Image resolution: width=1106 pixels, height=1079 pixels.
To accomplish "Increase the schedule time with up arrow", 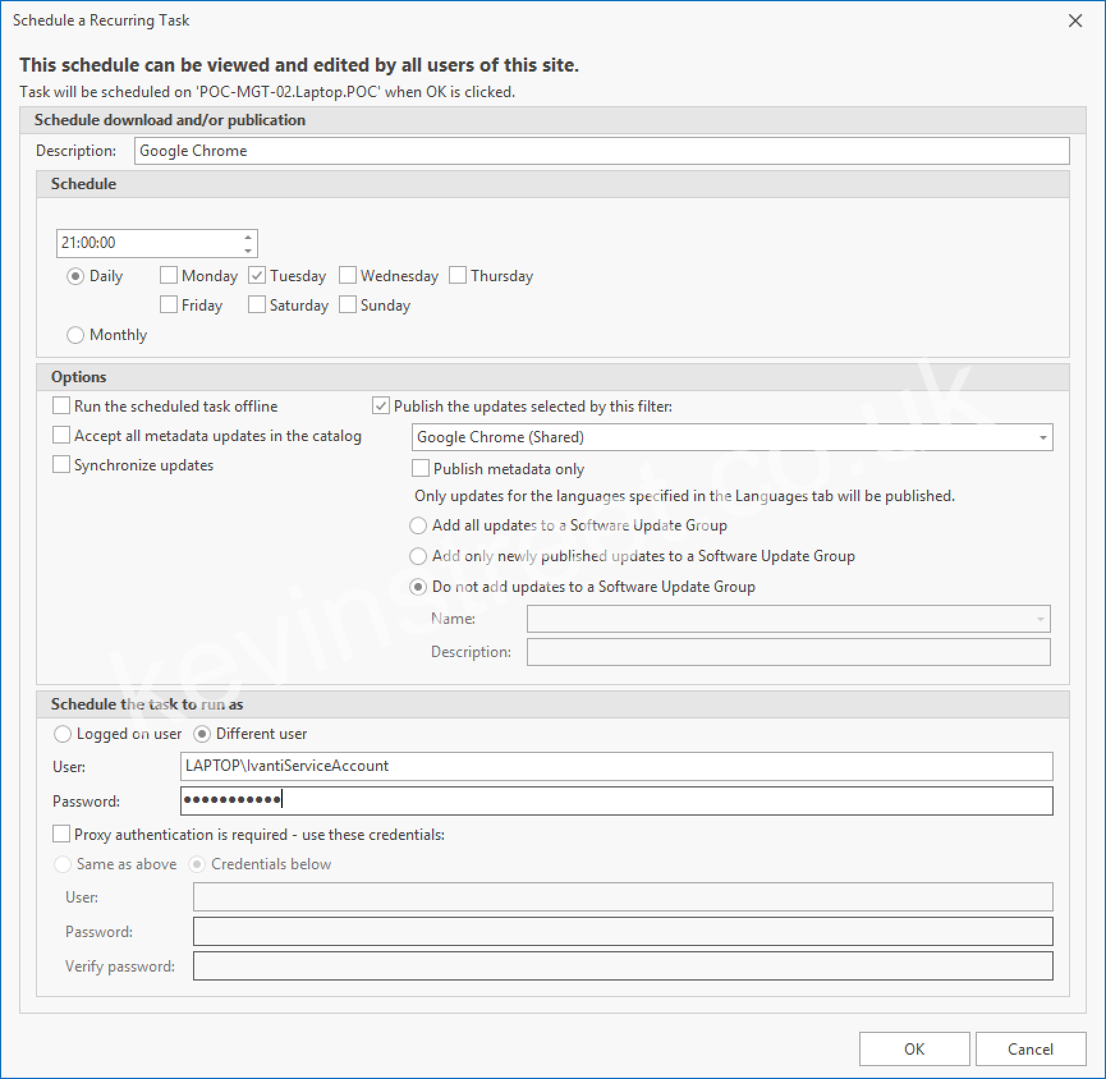I will (247, 237).
